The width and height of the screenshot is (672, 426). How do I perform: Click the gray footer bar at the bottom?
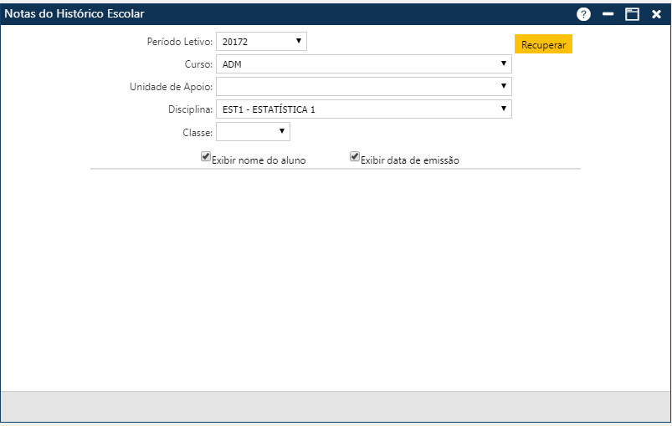pos(335,406)
